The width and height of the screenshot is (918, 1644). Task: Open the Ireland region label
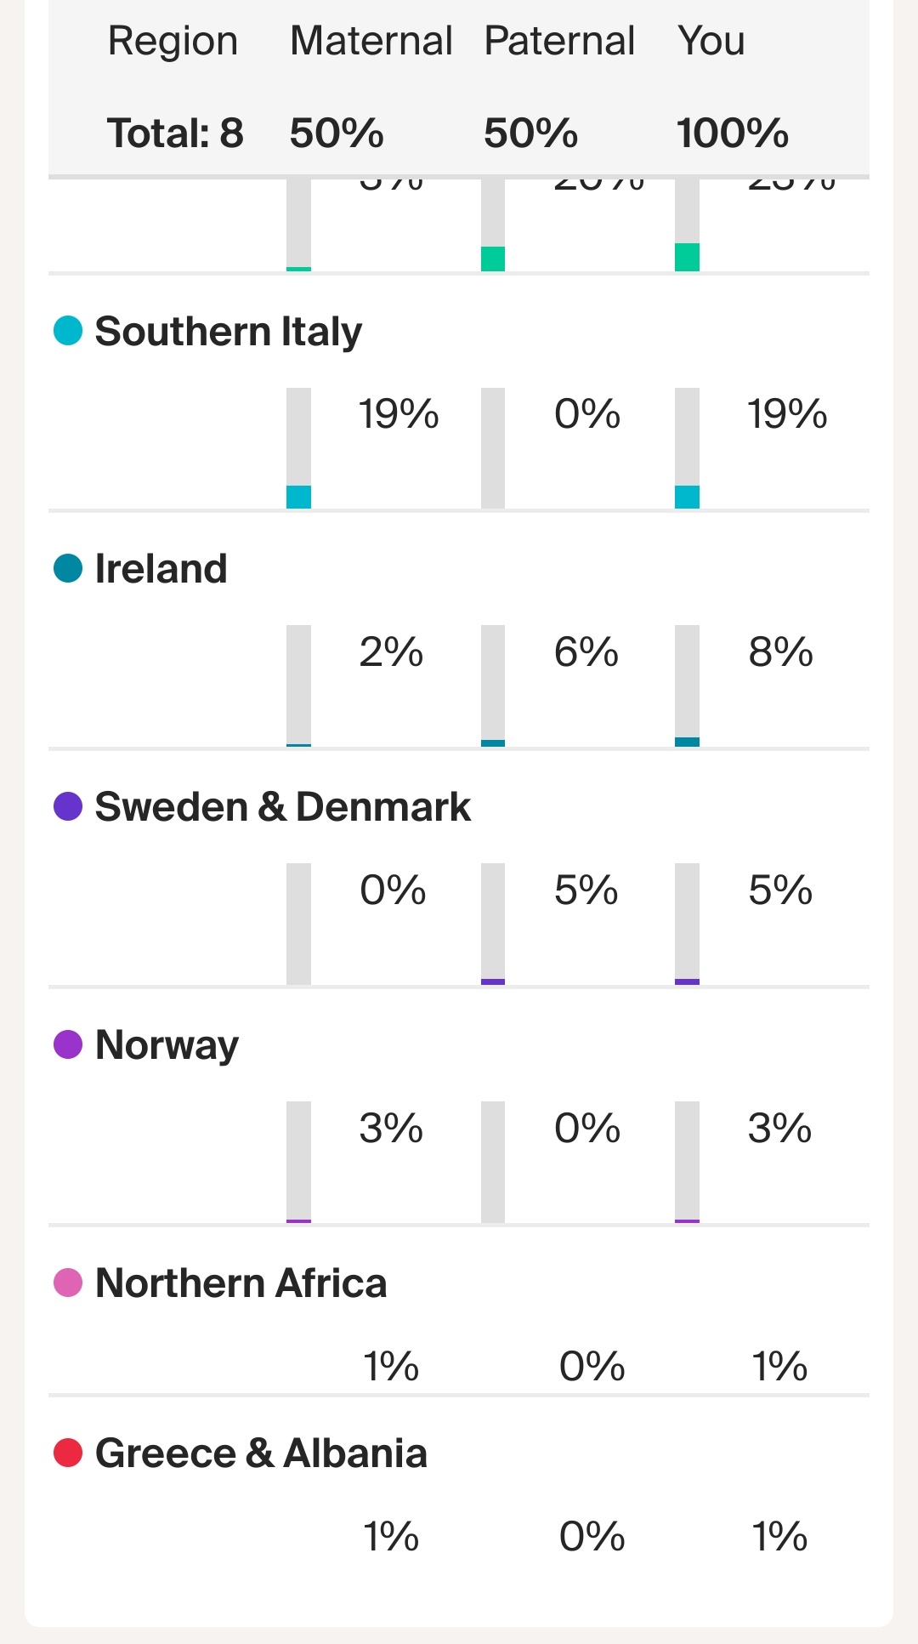click(161, 569)
